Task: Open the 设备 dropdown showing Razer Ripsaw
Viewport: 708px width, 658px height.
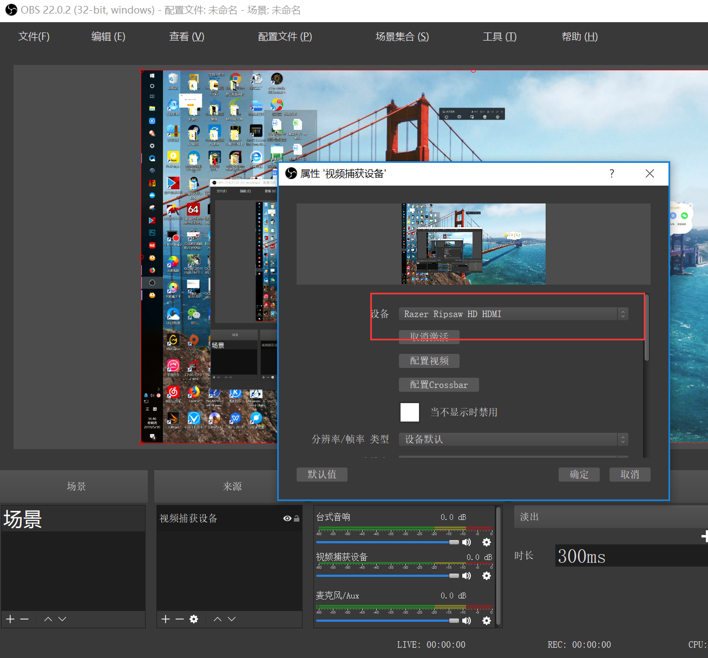Action: 513,314
